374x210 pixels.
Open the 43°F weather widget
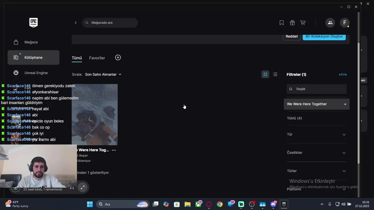(17, 204)
